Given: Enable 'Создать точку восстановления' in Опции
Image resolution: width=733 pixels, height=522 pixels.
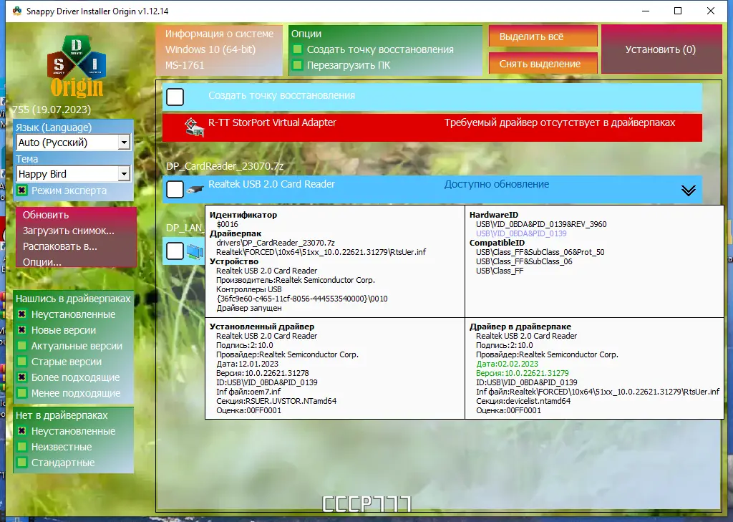Looking at the screenshot, I should pos(297,49).
